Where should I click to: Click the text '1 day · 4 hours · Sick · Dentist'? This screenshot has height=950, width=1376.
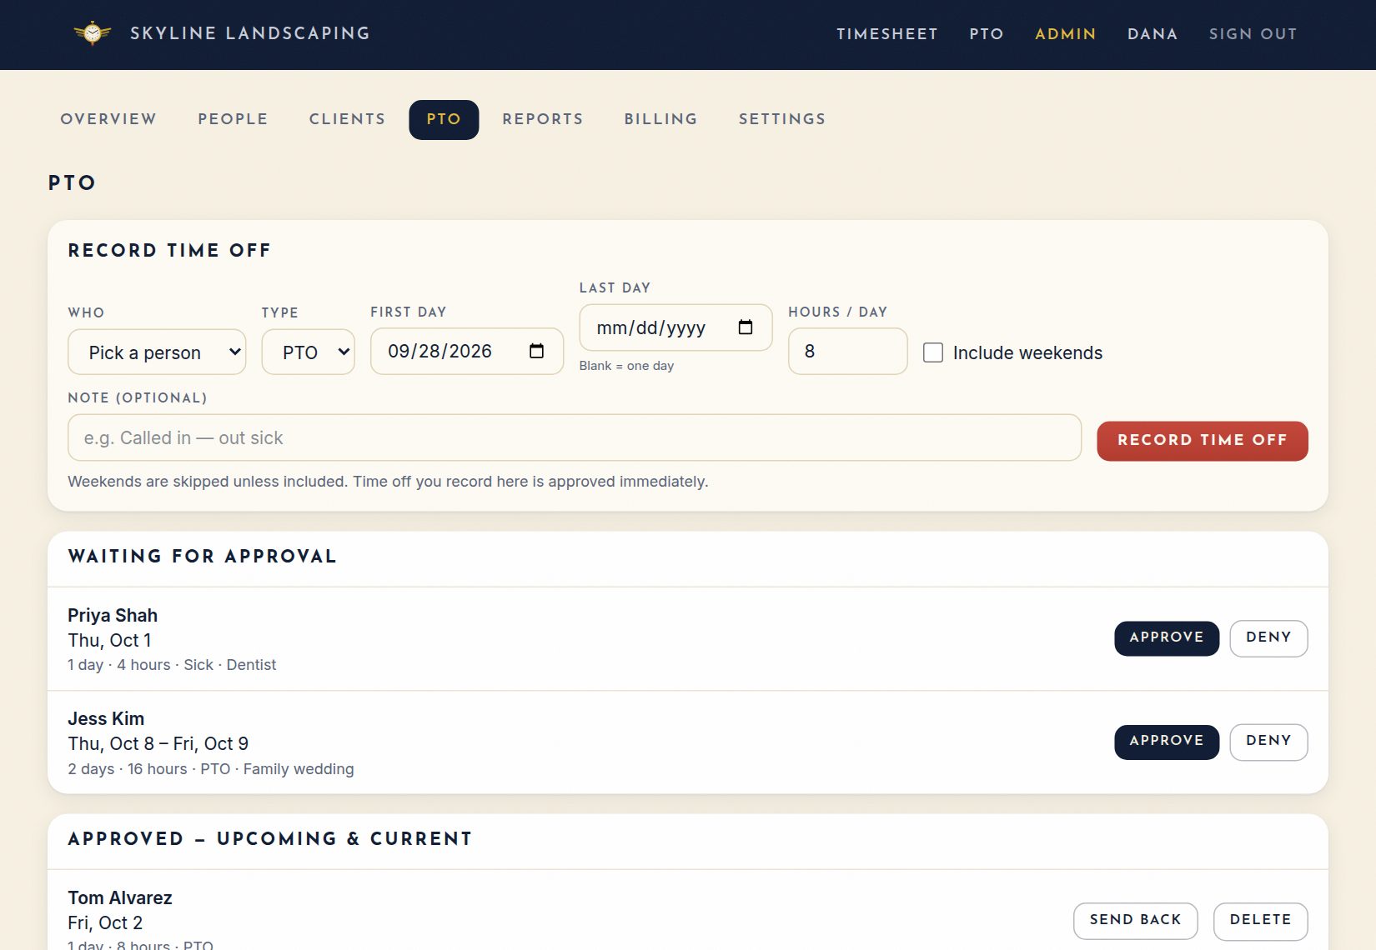pos(172,665)
